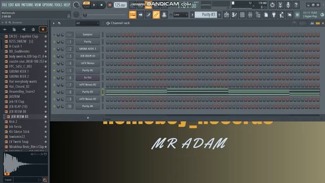Screen dimensions: 325x183
Task: Open mixer track selector number 5
Action: 70,71
